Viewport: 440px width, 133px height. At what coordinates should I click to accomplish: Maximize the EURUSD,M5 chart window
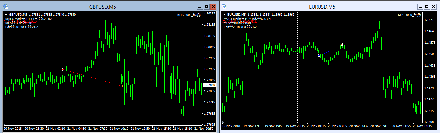coord(427,6)
